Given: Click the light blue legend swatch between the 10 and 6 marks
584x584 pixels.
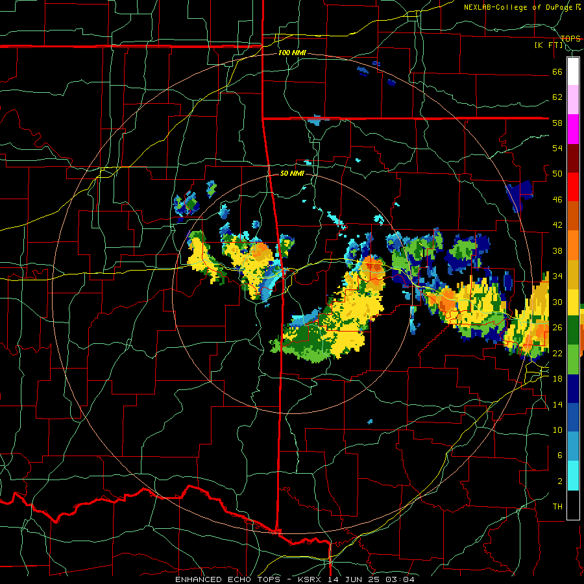Looking at the screenshot, I should [x=573, y=446].
